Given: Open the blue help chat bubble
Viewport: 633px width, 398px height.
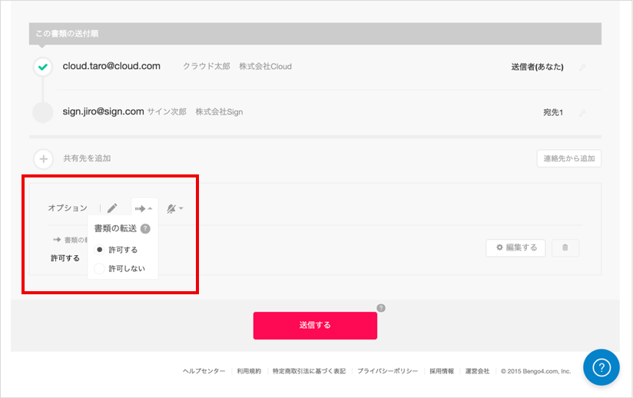Looking at the screenshot, I should pos(601,367).
